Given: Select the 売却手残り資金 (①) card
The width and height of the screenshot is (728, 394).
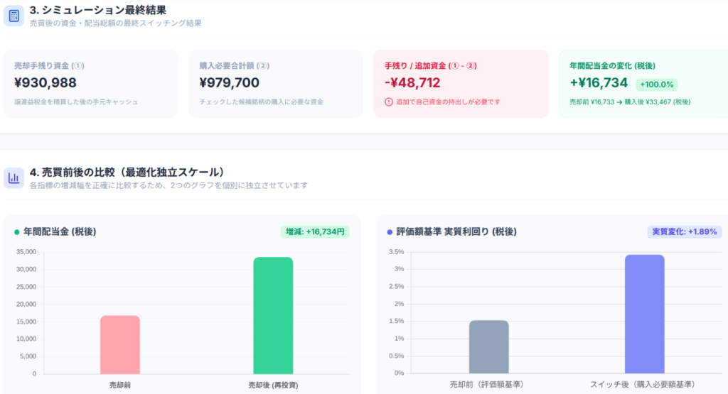Looking at the screenshot, I should (x=90, y=84).
